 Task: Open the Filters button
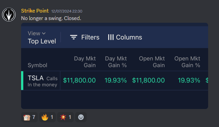pos(85,37)
